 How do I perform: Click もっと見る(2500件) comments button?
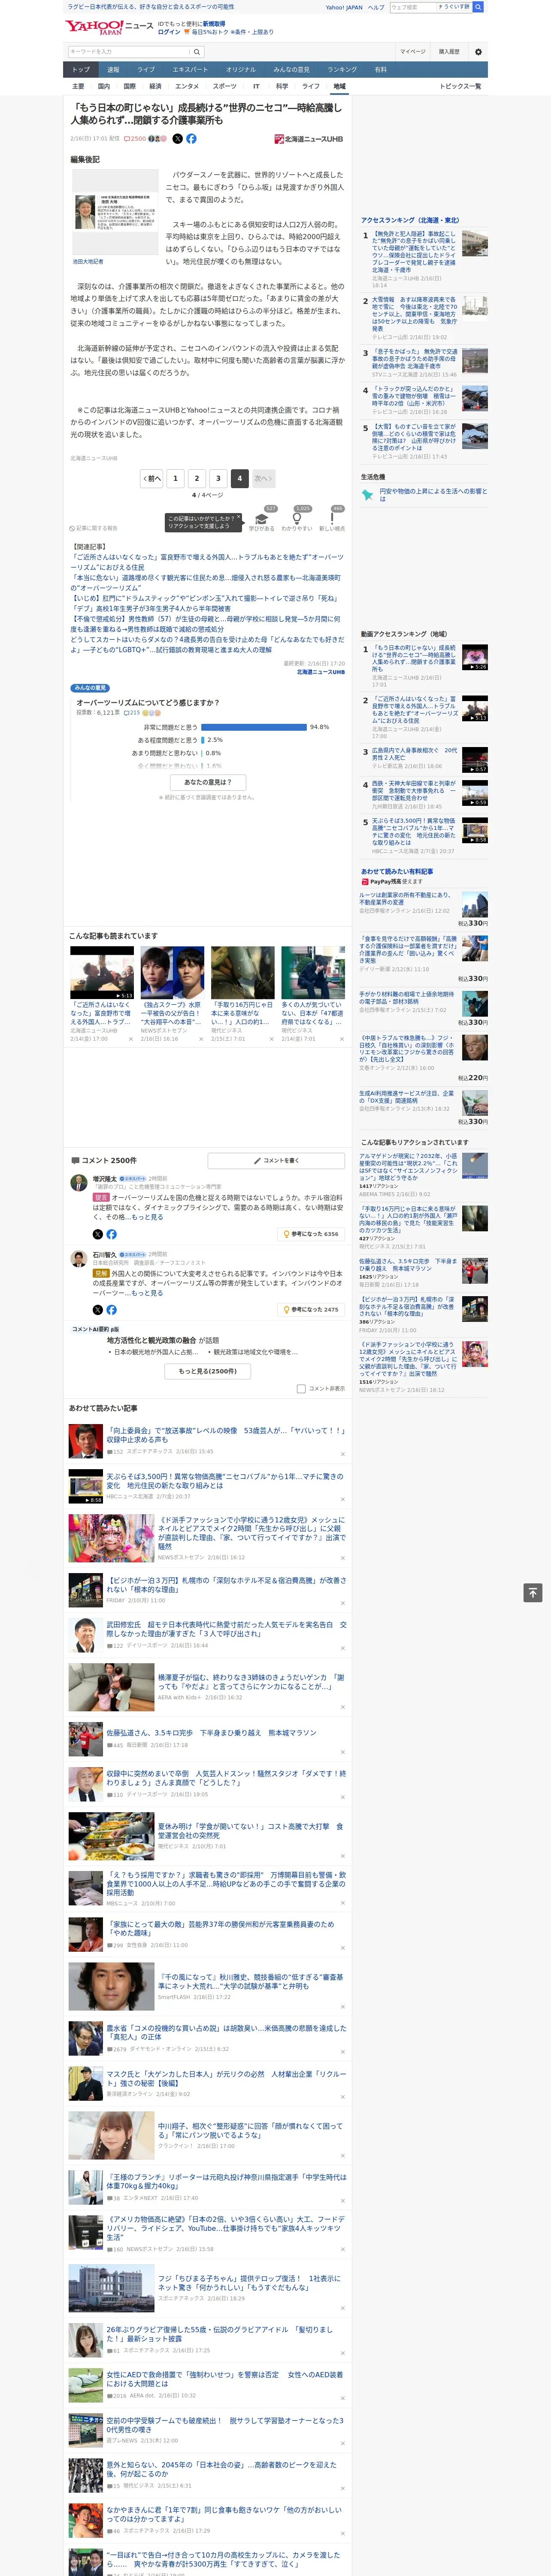coord(208,1371)
